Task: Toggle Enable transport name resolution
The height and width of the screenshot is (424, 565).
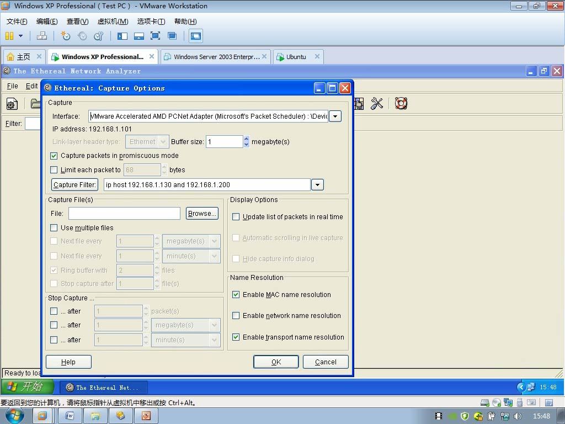Action: 236,337
